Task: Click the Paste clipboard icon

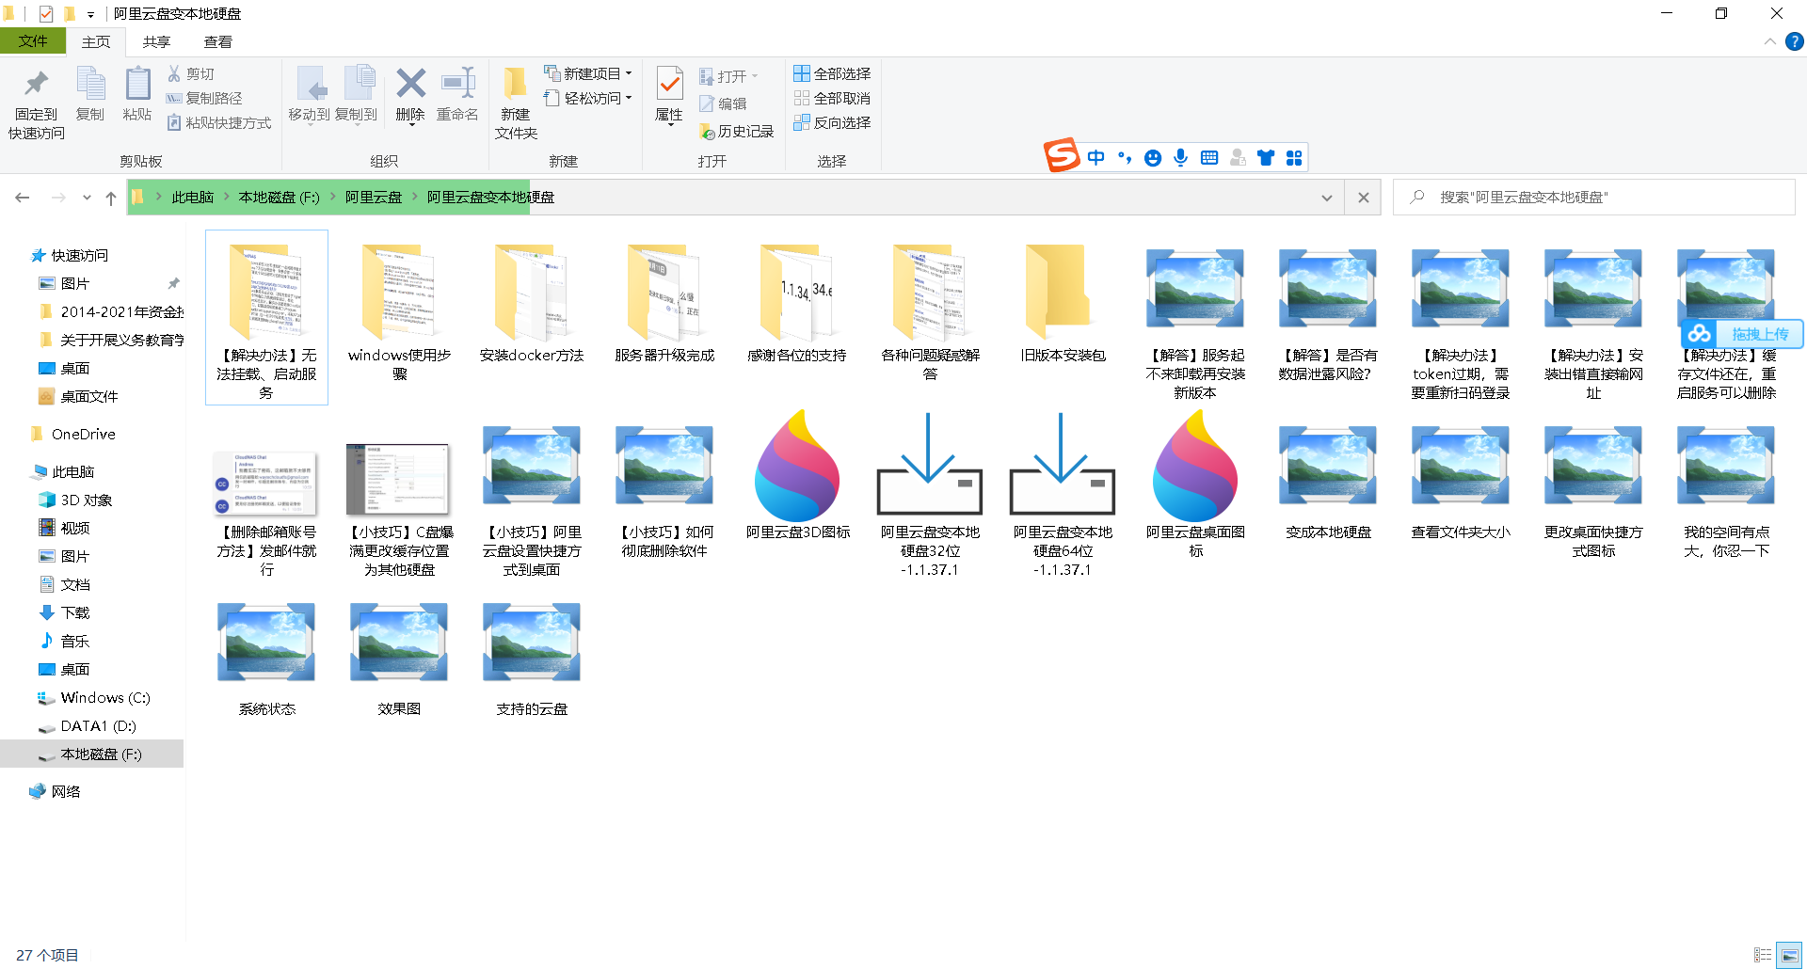Action: pyautogui.click(x=137, y=85)
